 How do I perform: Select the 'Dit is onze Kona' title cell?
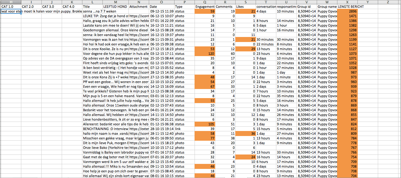(x=92, y=77)
